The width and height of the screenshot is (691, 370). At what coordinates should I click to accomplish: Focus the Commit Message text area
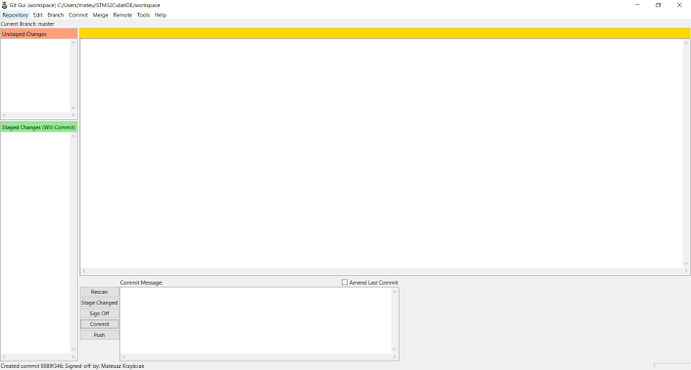(256, 320)
